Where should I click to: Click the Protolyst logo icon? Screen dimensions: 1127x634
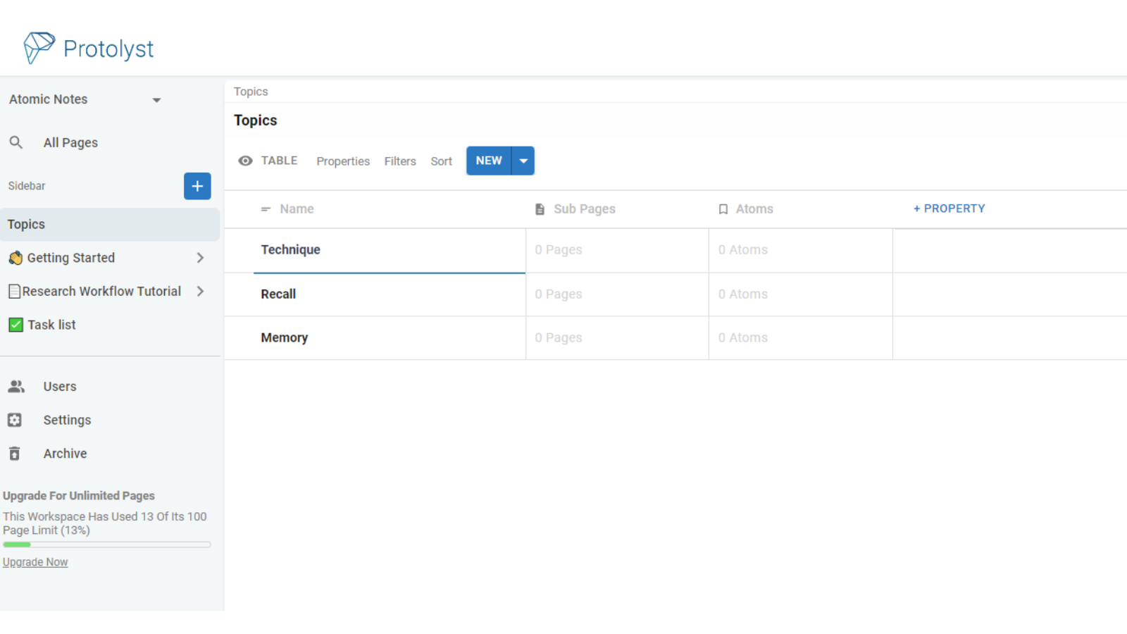point(39,48)
